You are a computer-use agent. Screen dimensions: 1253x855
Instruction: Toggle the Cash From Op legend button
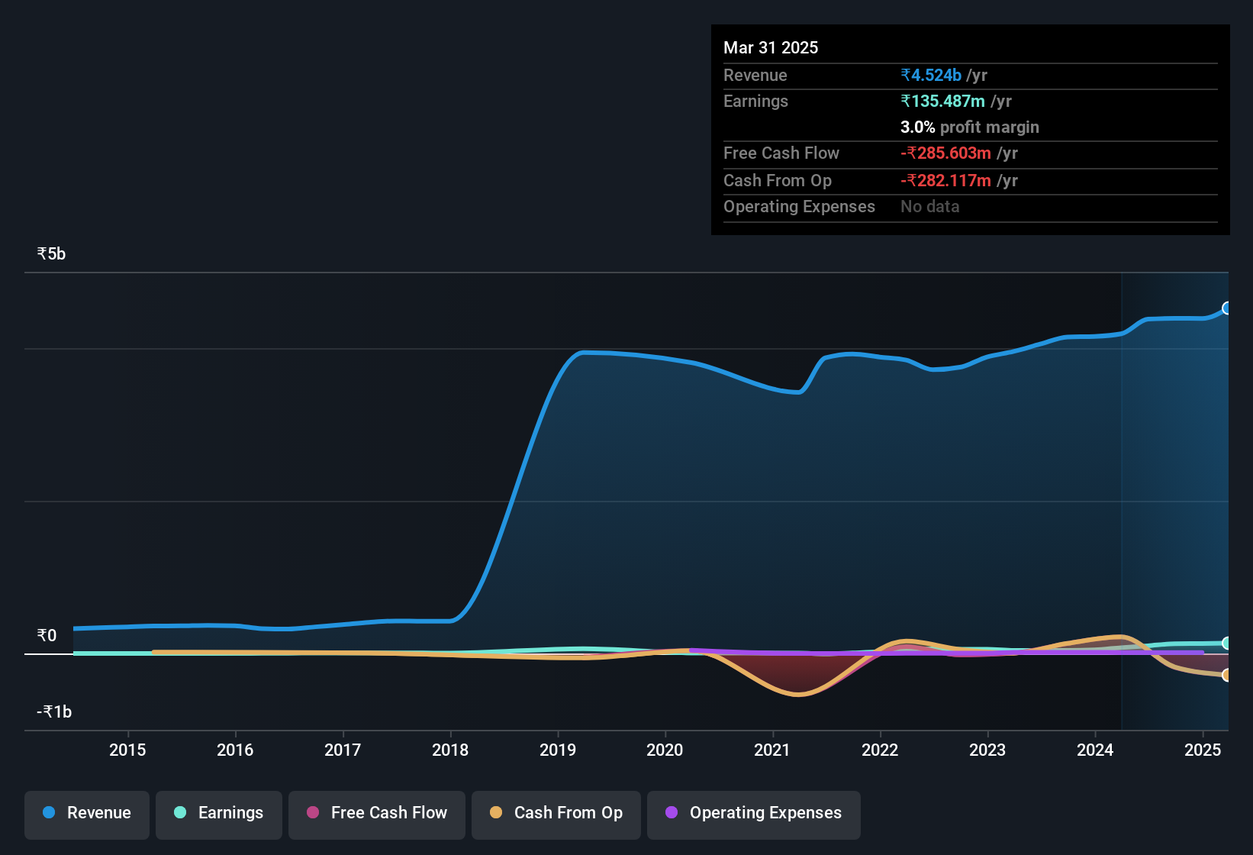tap(556, 814)
